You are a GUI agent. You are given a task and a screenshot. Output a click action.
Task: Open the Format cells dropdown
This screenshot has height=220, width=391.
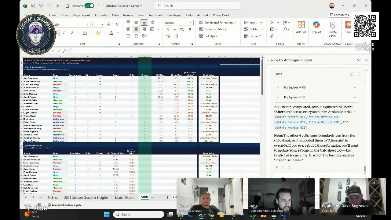tap(253, 36)
